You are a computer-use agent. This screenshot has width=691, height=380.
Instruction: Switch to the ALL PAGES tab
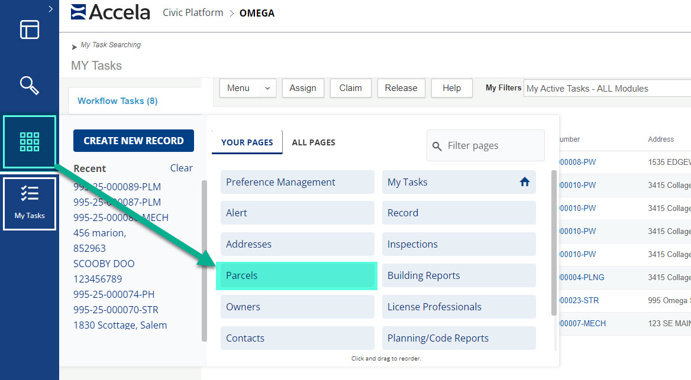pos(314,142)
